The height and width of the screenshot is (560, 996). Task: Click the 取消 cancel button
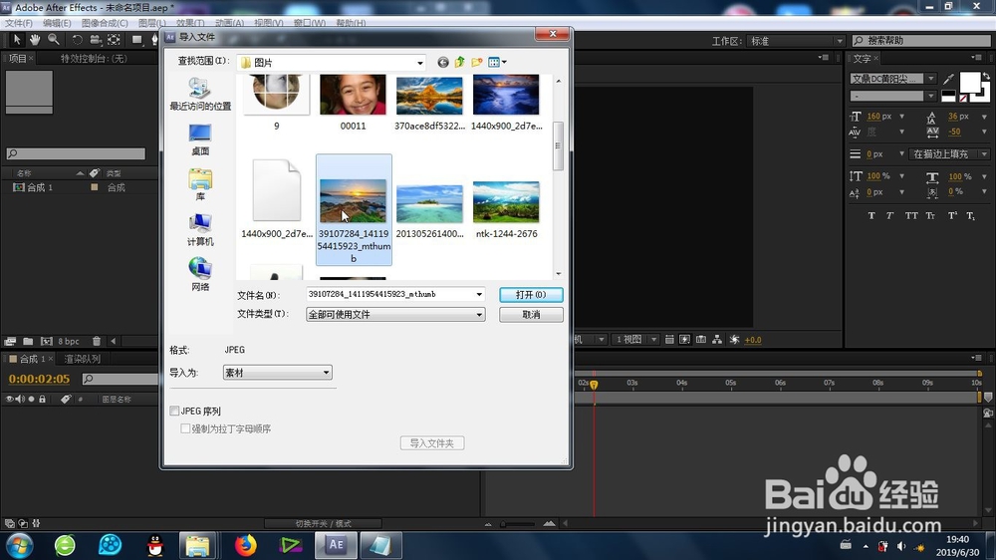pos(531,315)
